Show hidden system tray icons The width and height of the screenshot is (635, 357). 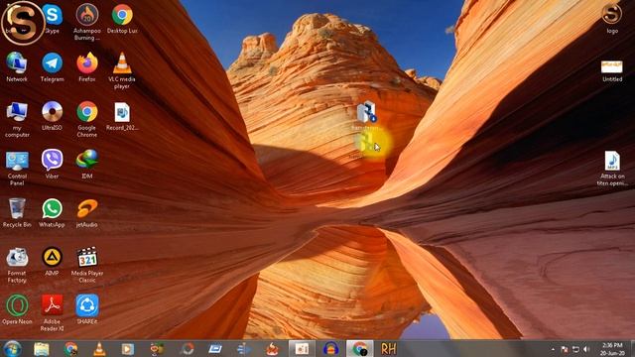click(x=553, y=349)
